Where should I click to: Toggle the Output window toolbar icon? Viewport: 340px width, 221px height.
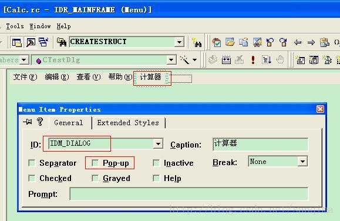31,42
